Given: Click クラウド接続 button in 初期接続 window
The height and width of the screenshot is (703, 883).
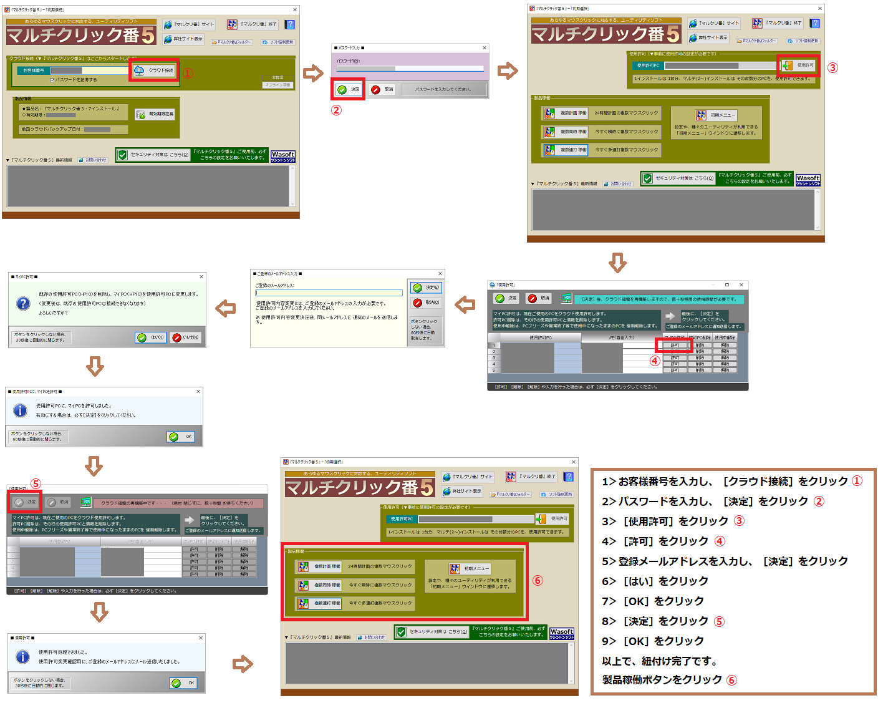Looking at the screenshot, I should click(x=154, y=70).
